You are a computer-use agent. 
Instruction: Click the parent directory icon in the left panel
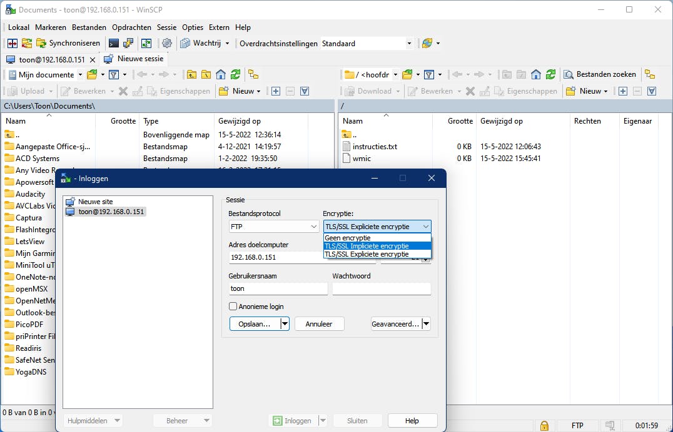pos(192,74)
